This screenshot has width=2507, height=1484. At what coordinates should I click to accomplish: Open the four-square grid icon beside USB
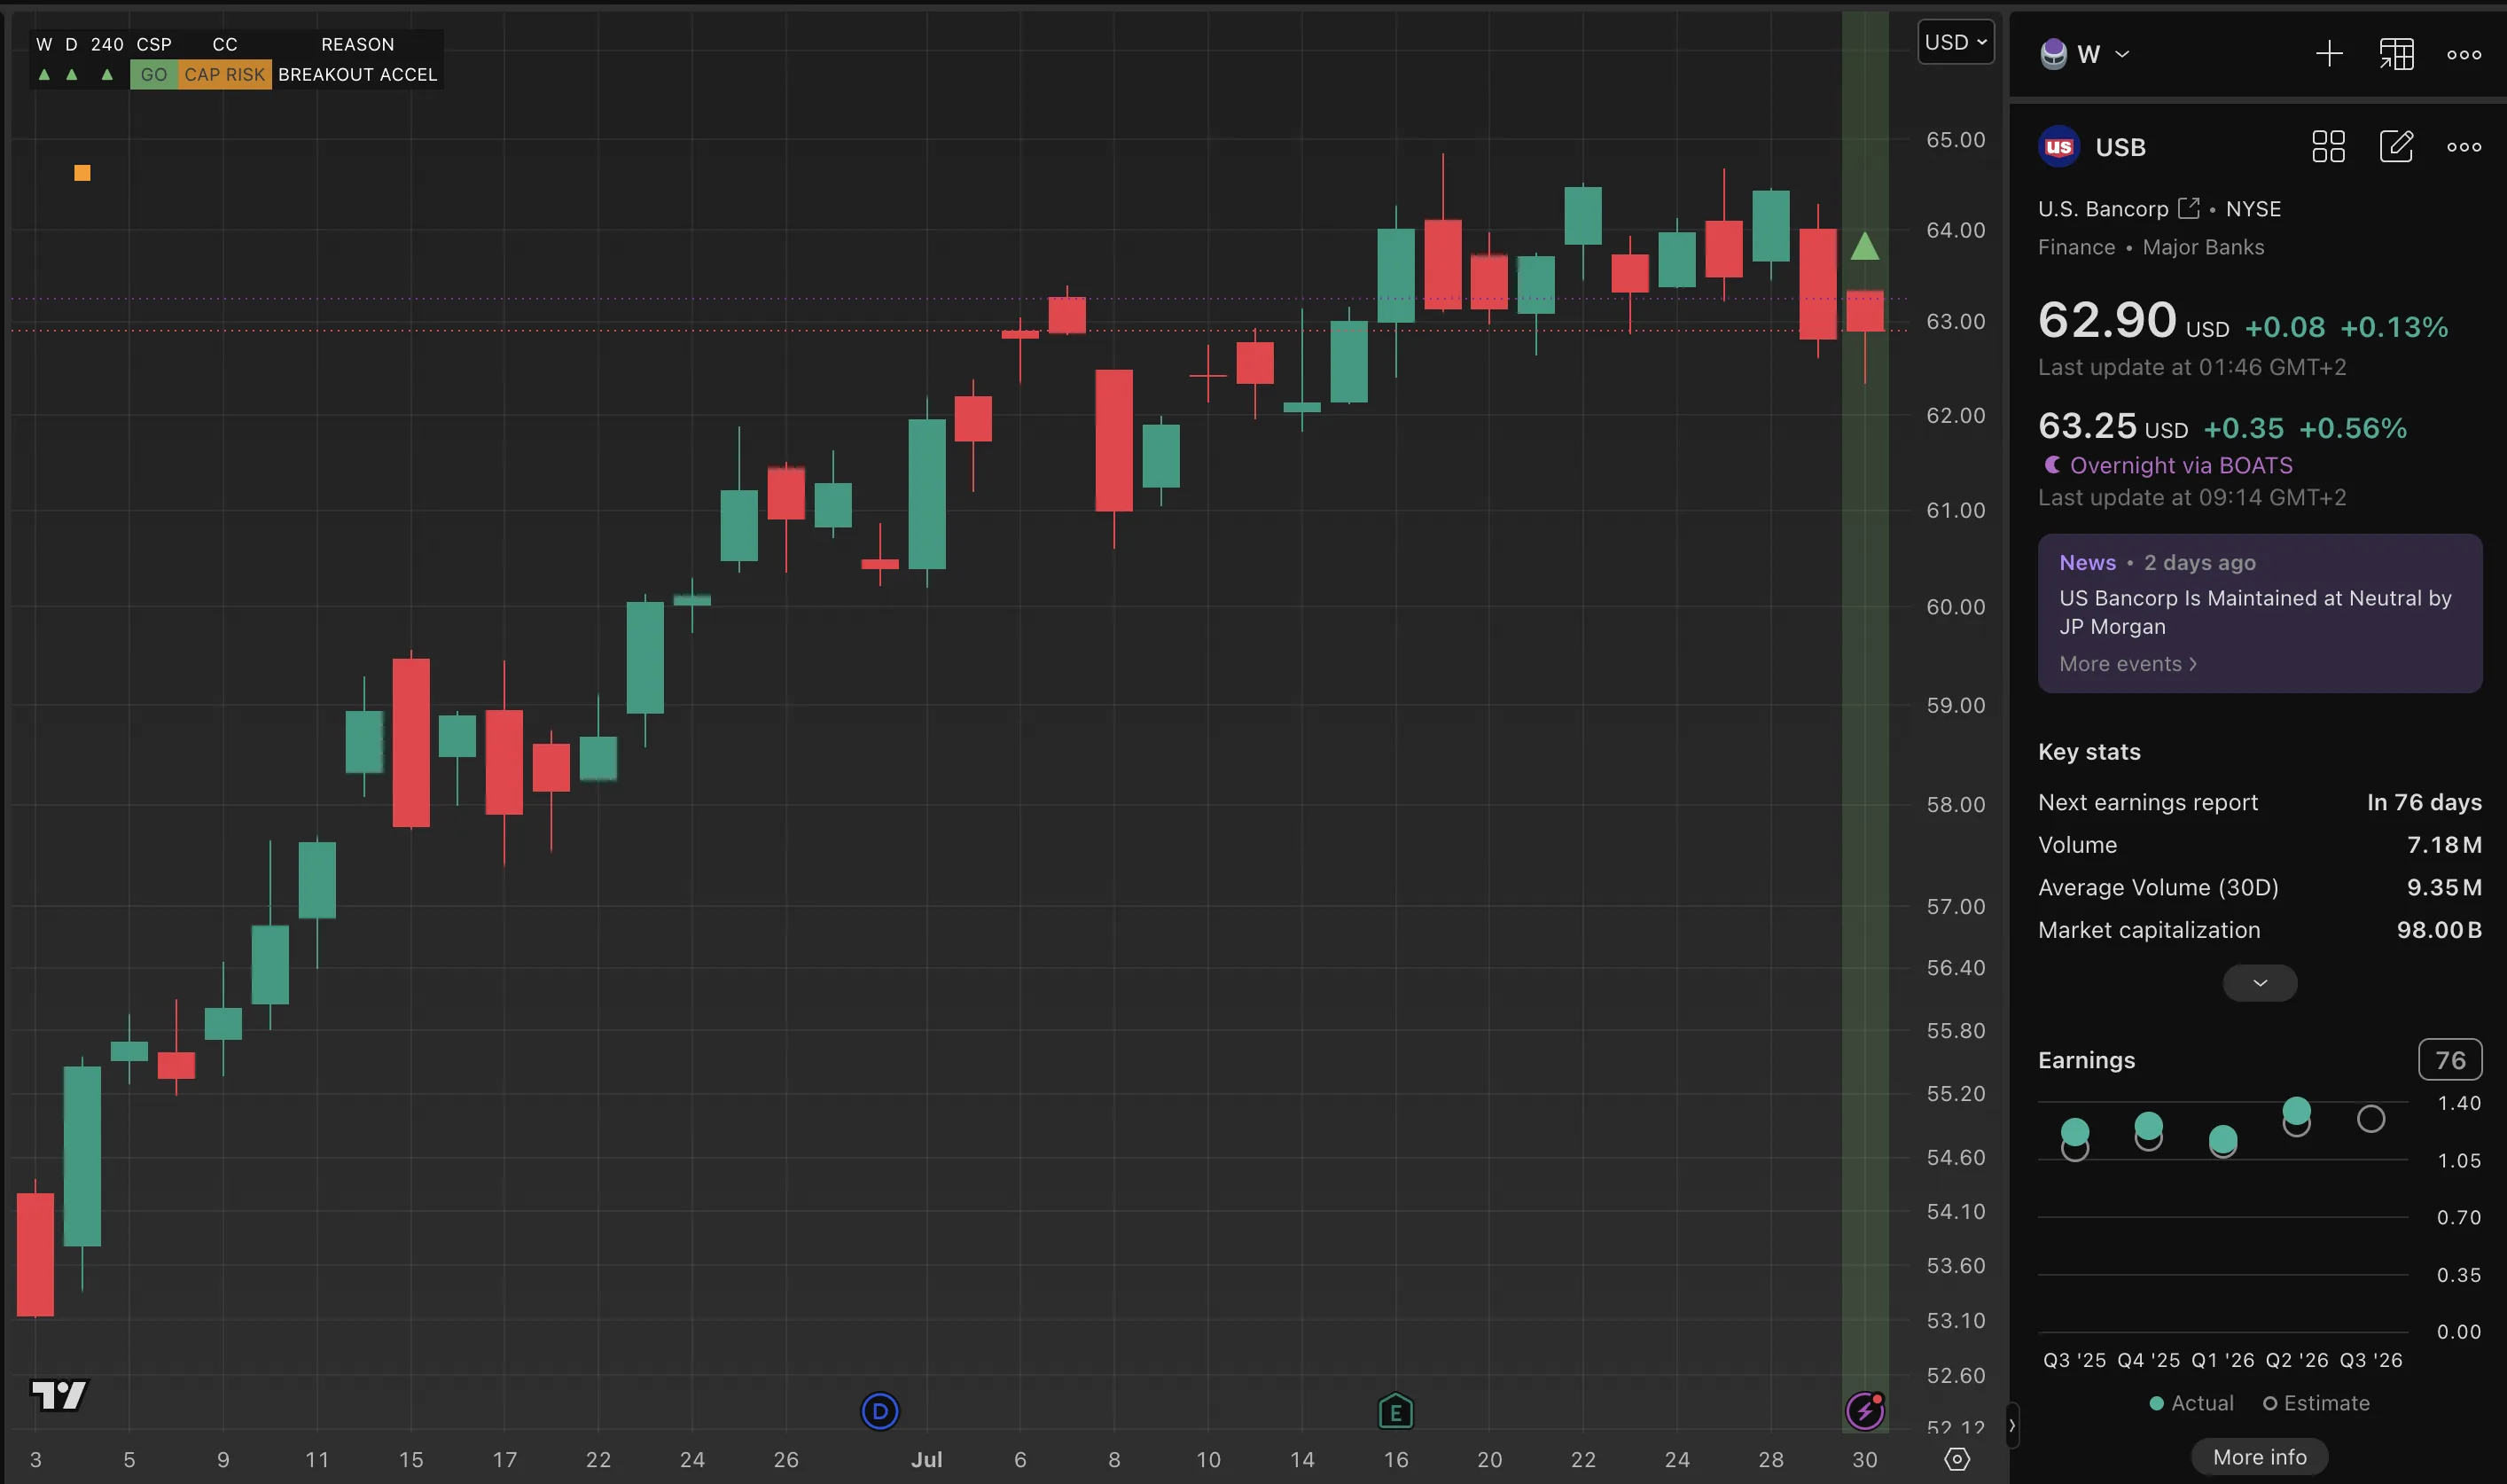point(2328,147)
